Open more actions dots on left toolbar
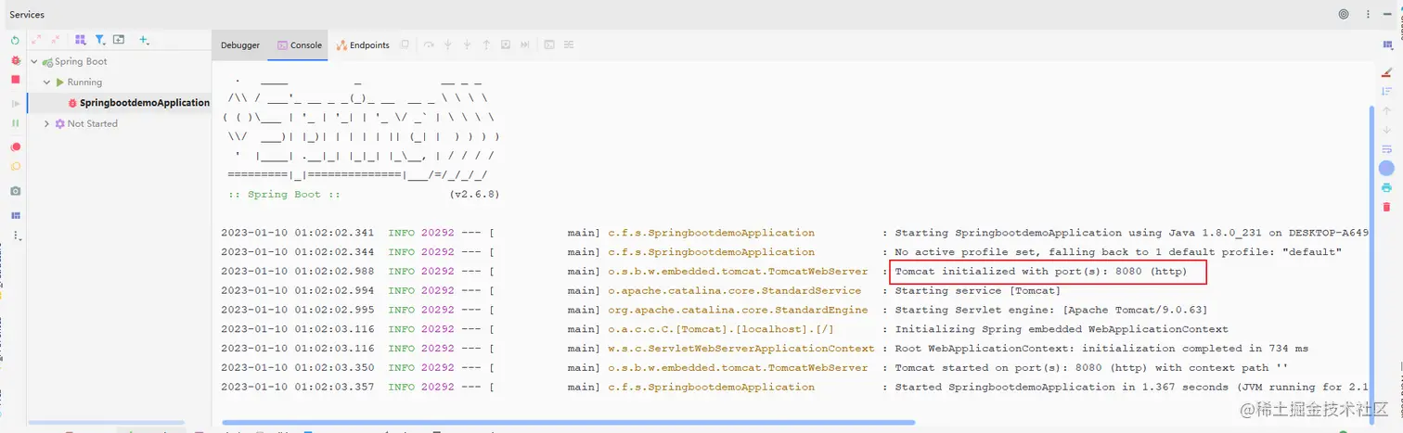This screenshot has height=433, width=1403. point(15,236)
